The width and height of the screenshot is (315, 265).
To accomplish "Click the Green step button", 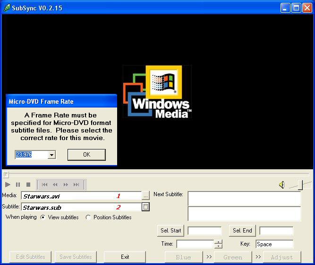I will (233, 257).
